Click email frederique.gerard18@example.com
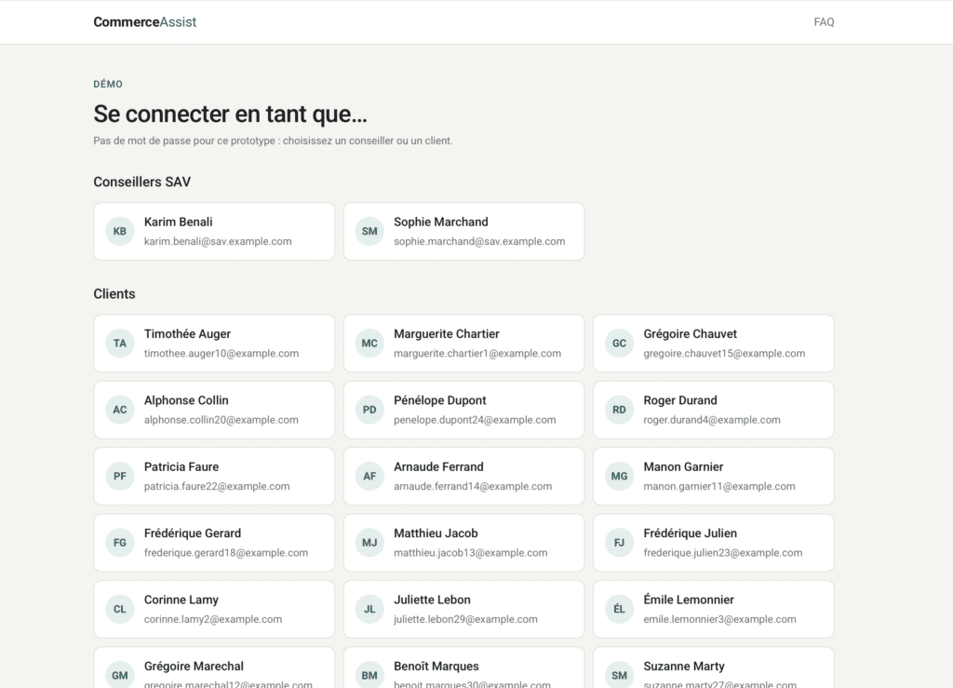The width and height of the screenshot is (953, 688). coord(226,552)
